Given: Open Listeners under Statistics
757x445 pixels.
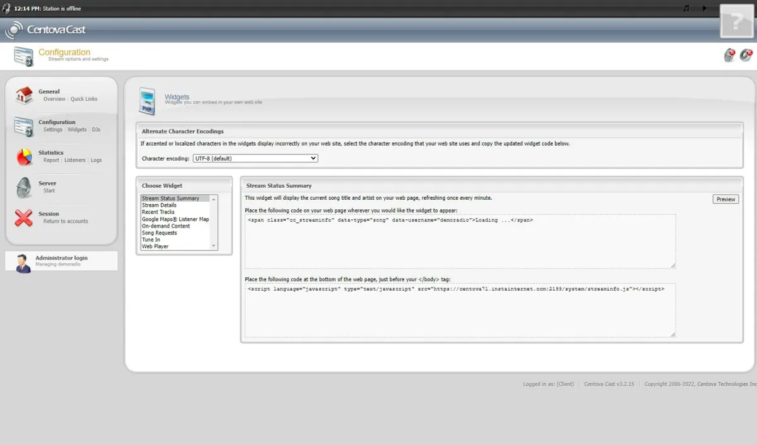Looking at the screenshot, I should (74, 160).
